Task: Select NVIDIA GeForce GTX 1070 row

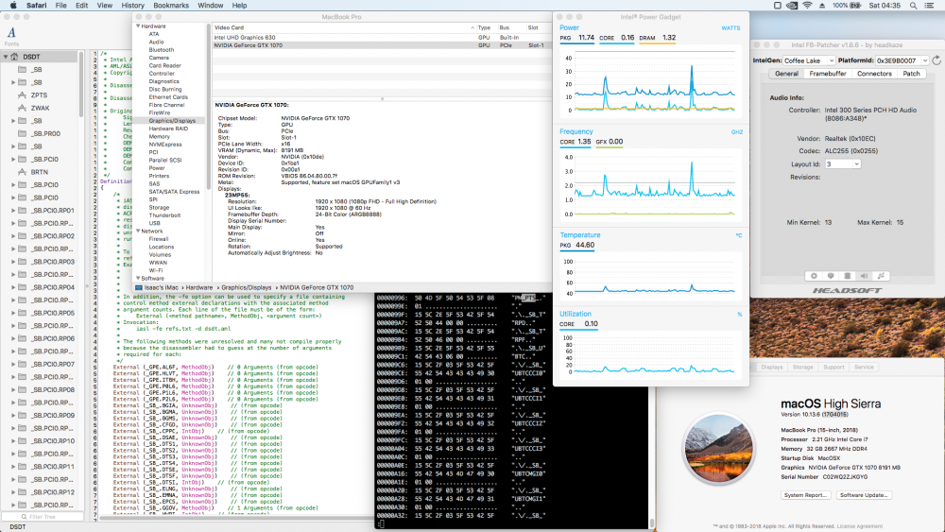Action: (382, 45)
